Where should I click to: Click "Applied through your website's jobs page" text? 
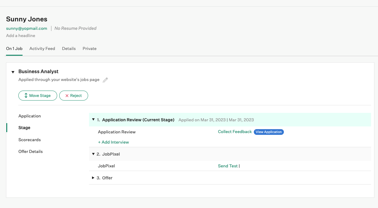click(59, 80)
